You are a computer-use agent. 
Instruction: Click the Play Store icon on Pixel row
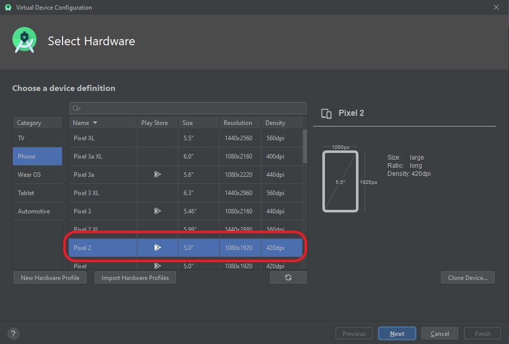(x=157, y=266)
